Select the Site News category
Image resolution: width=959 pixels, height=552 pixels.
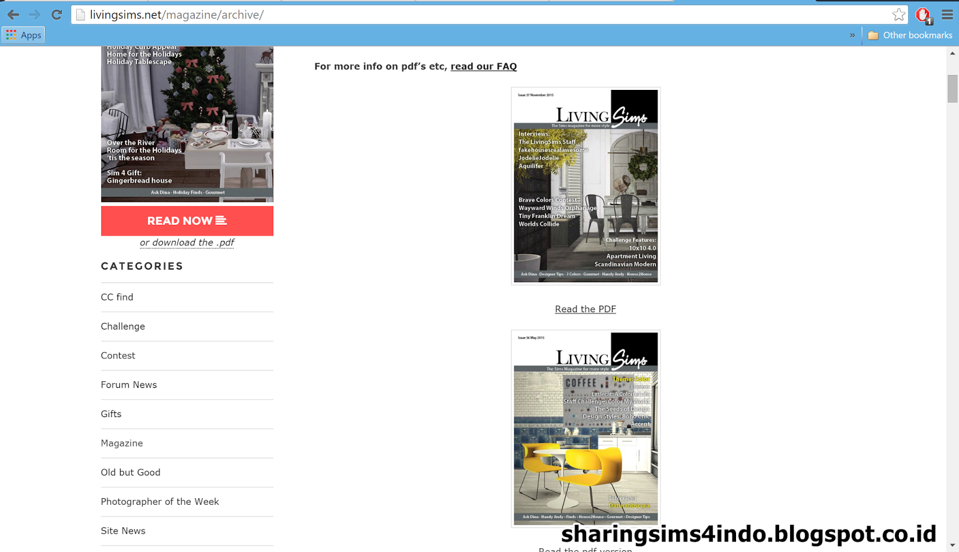pyautogui.click(x=123, y=531)
